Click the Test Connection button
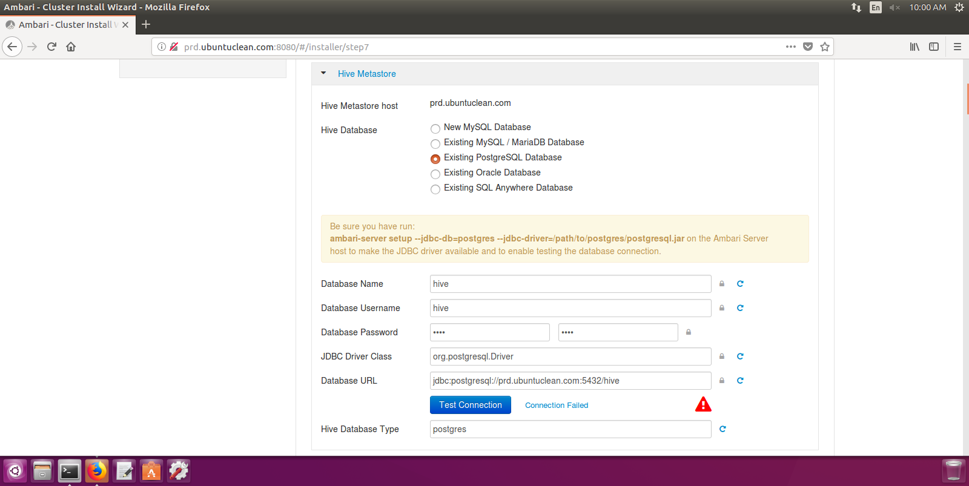The width and height of the screenshot is (969, 486). click(x=471, y=405)
